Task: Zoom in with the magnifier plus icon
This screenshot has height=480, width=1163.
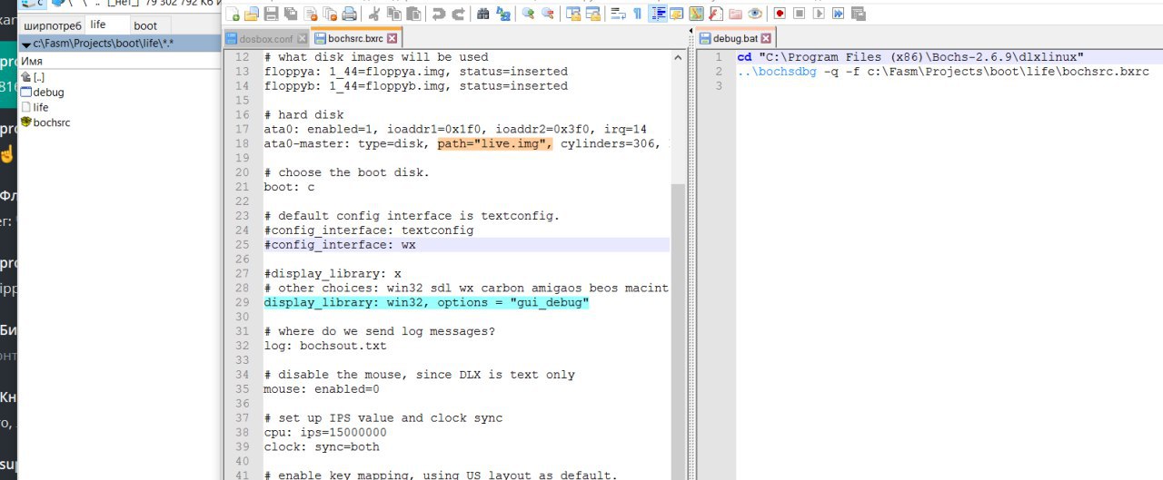Action: pyautogui.click(x=528, y=14)
